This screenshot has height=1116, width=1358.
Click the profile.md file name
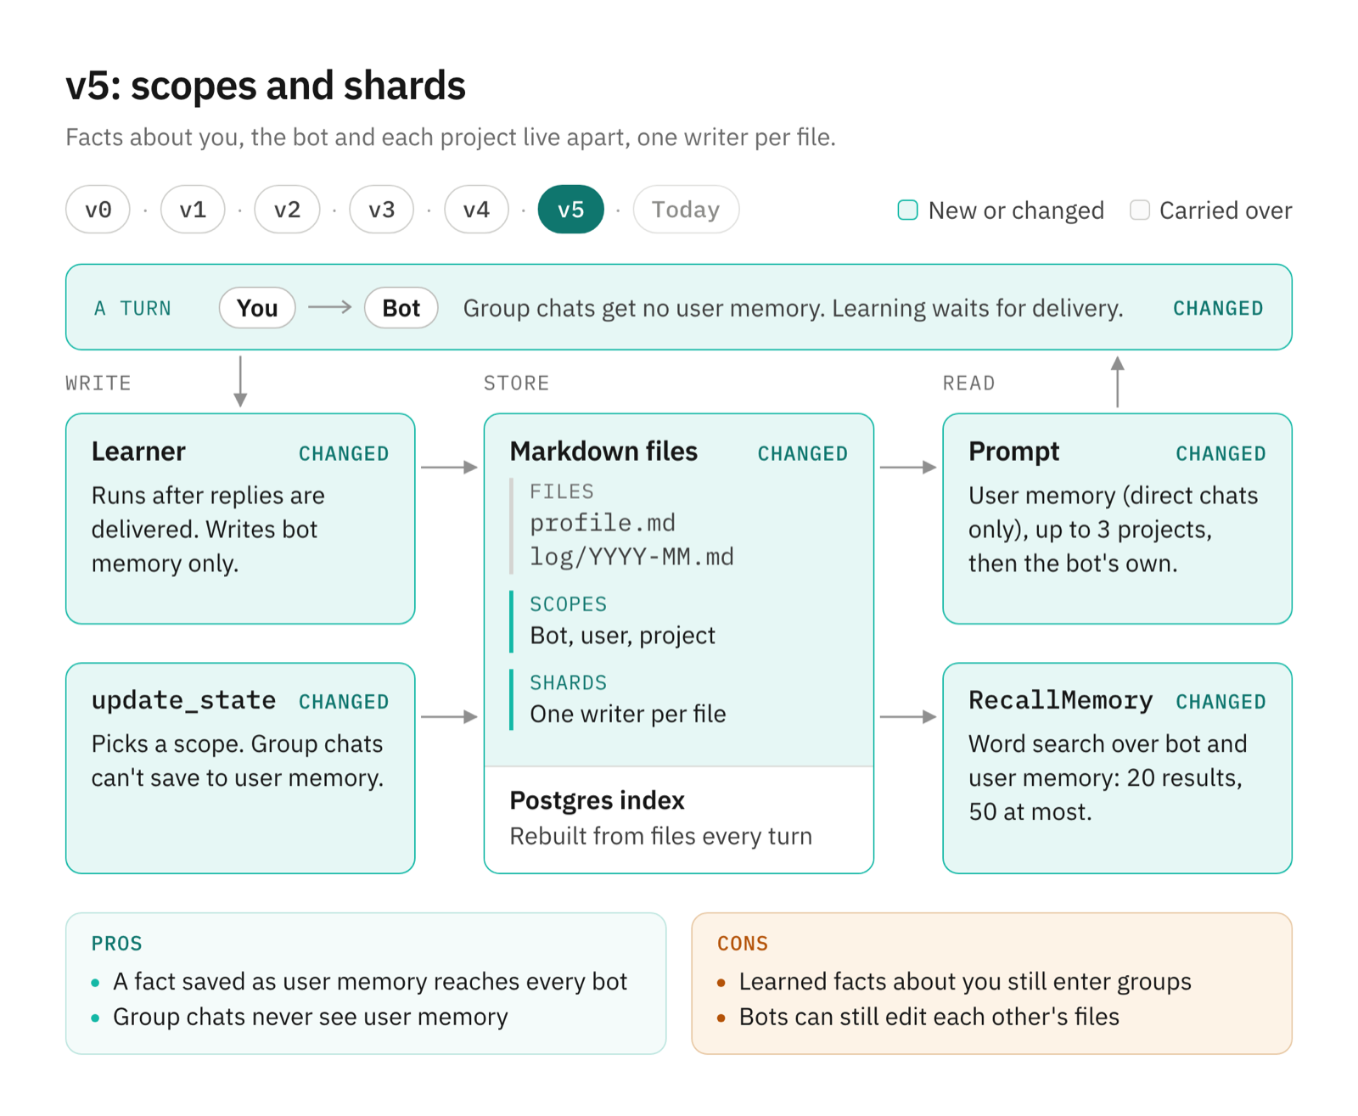coord(603,523)
